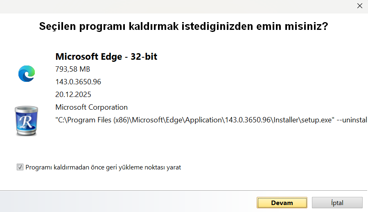Cancel uninstall with the İptal button

[x=337, y=203]
